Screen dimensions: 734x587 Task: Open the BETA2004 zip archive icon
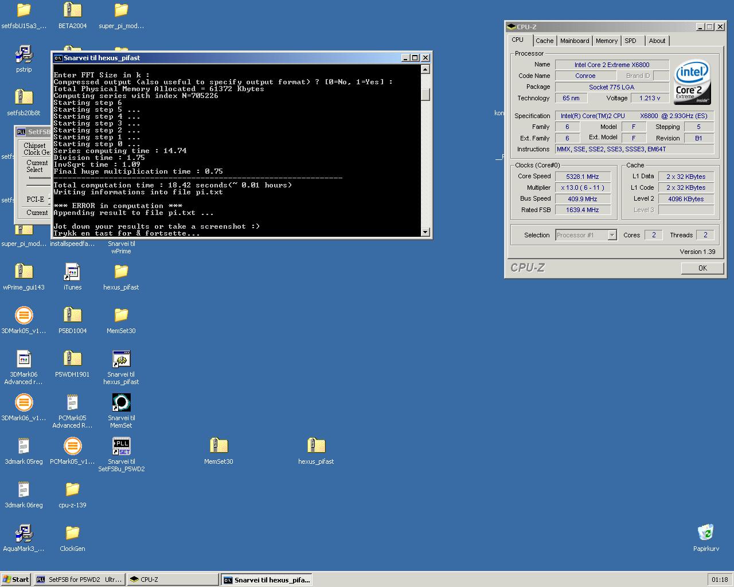[x=72, y=10]
